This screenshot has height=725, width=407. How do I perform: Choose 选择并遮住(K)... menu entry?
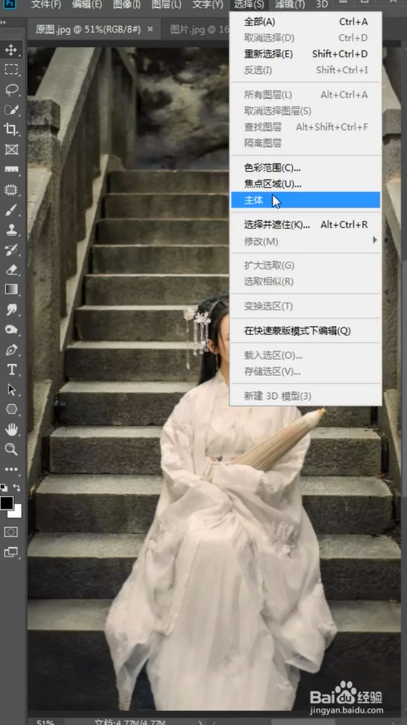pyautogui.click(x=306, y=224)
